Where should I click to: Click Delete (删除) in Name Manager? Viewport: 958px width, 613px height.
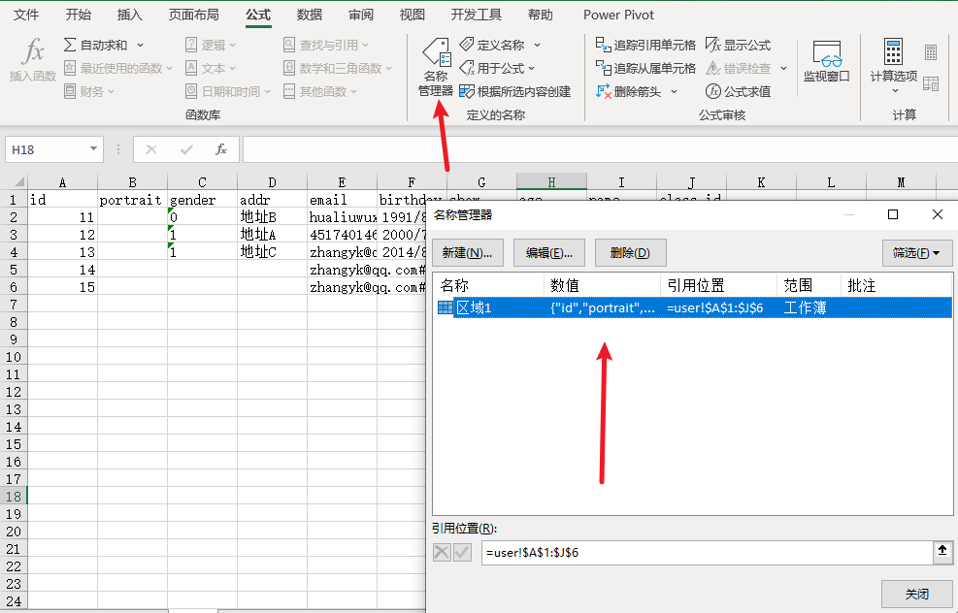631,253
